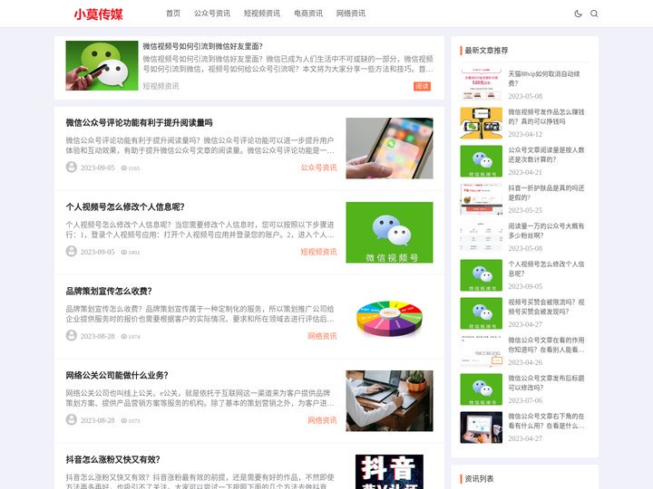This screenshot has width=653, height=489.
Task: Click sidebar thumbnail dated 2023-07-06
Action: click(481, 389)
